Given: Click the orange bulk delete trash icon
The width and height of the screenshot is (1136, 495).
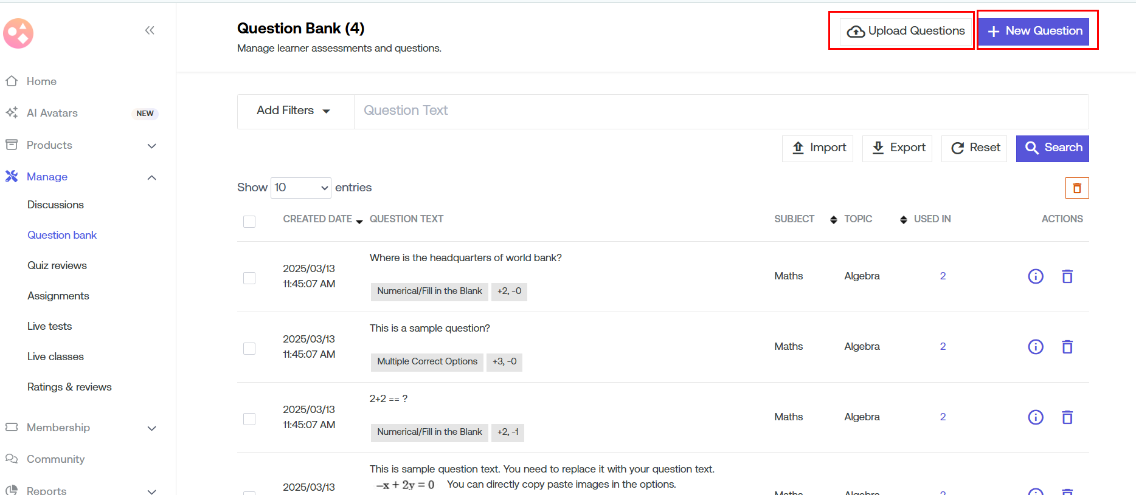Looking at the screenshot, I should (1076, 188).
